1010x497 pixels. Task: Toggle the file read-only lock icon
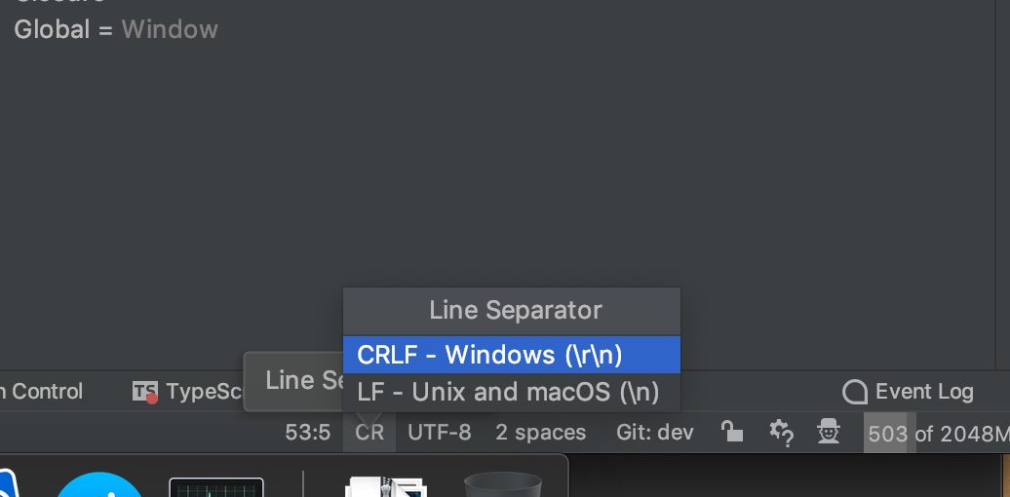(x=731, y=432)
